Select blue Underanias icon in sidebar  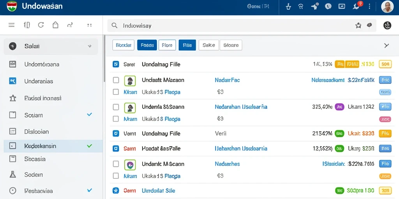[x=12, y=81]
